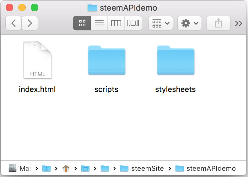Screen dimensions: 248x177
Task: Open the Users folder in path bar
Action: 46,168
